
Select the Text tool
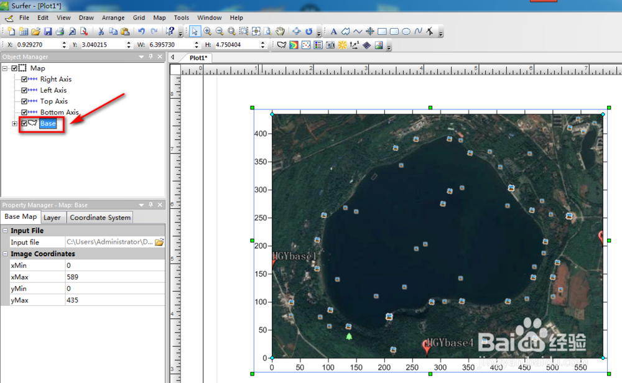(333, 31)
